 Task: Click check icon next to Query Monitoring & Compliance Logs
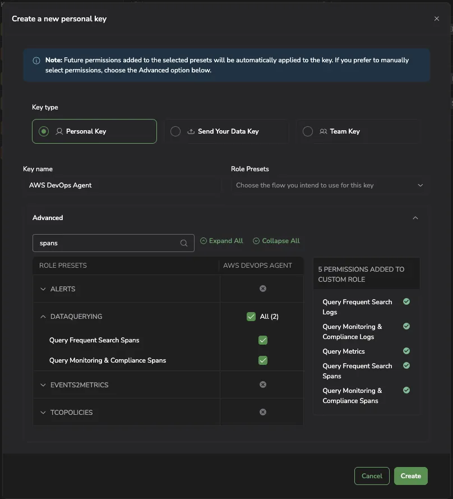(406, 326)
